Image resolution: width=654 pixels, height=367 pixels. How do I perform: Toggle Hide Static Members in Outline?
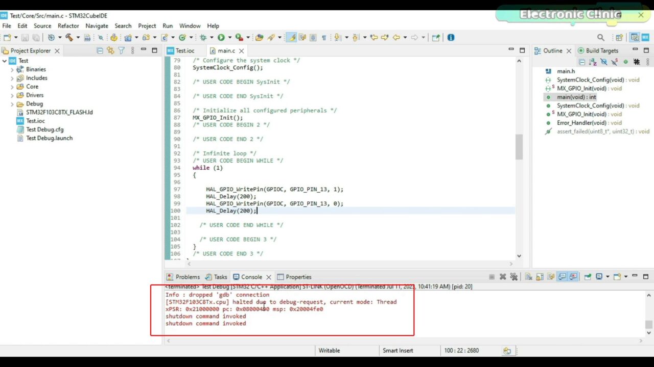coord(615,62)
